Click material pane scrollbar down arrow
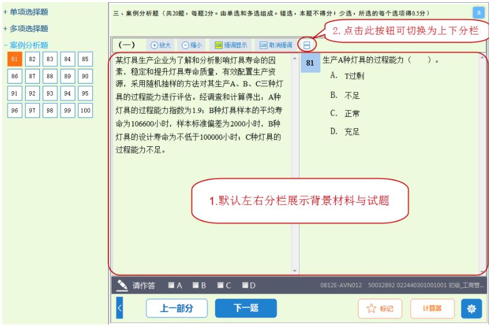This screenshot has height=326, width=491. pos(295,271)
